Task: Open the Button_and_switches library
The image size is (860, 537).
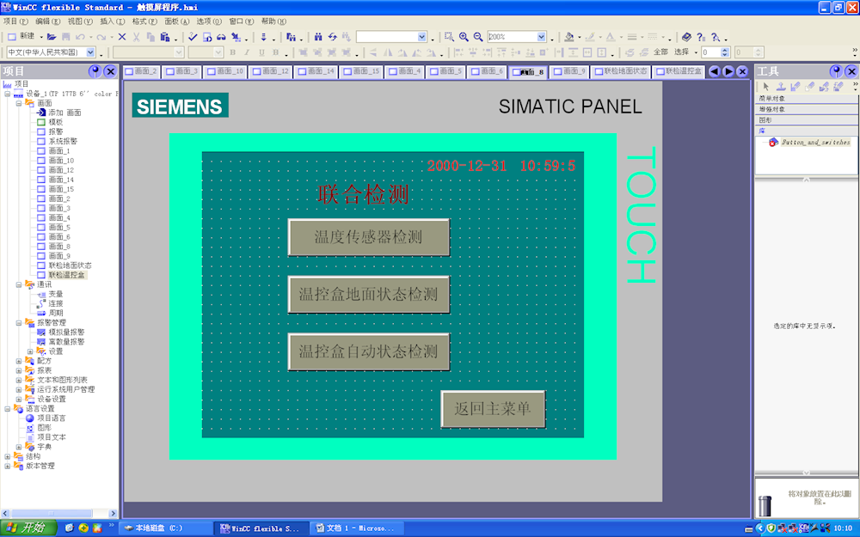Action: (x=815, y=142)
